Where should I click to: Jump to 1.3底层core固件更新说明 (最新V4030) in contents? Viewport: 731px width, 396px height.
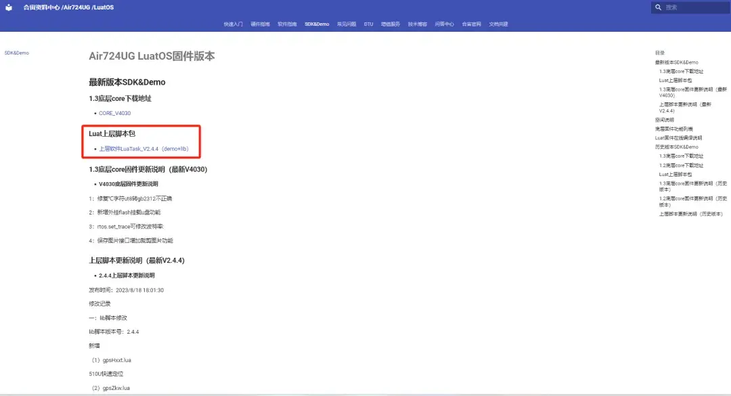pyautogui.click(x=693, y=92)
